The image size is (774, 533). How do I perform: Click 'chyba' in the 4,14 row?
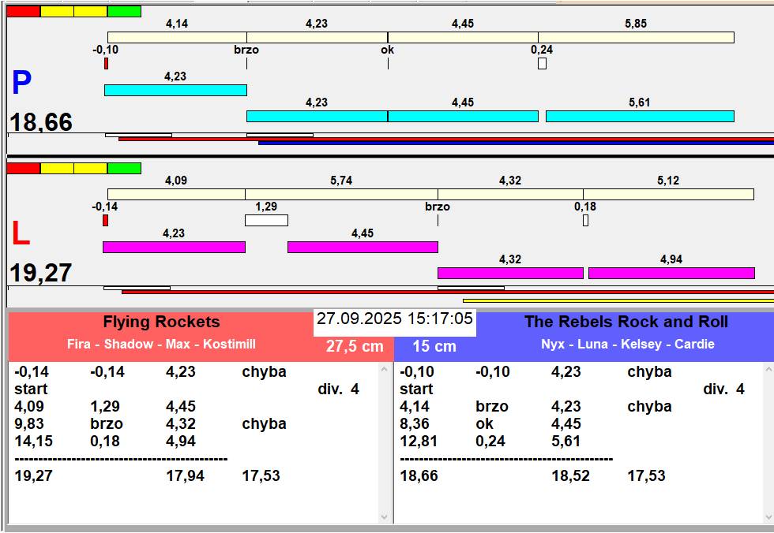pyautogui.click(x=649, y=406)
